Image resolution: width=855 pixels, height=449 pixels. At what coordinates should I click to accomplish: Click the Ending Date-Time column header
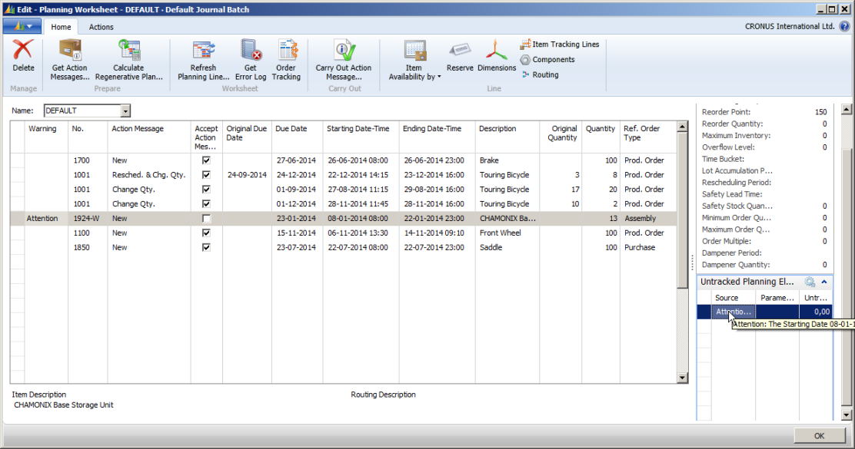click(x=432, y=129)
